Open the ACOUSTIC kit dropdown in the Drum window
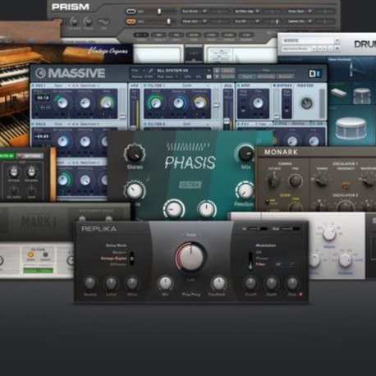Screen dimensions: 376x376 point(310,40)
